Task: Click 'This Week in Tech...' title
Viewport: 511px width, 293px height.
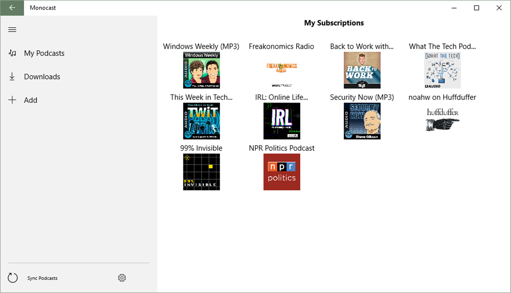Action: tap(201, 97)
